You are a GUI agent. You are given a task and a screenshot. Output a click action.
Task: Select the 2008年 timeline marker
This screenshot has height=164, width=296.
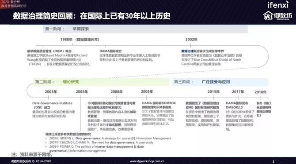(x=117, y=92)
